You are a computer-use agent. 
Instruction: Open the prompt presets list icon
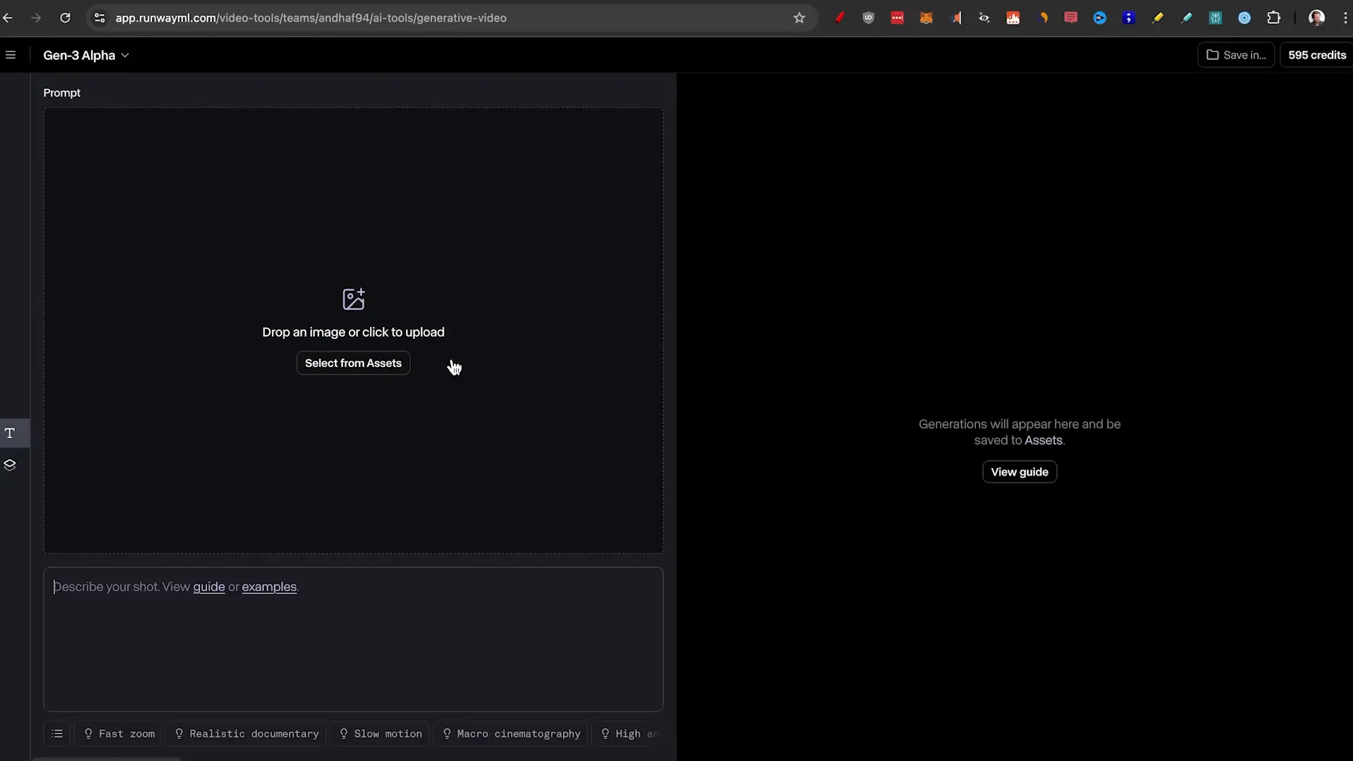(x=57, y=734)
